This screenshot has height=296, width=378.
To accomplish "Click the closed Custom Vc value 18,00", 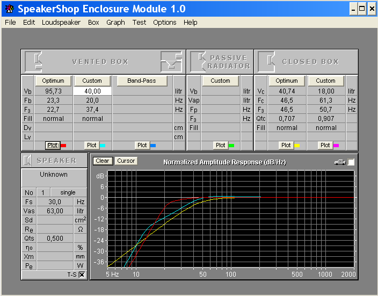I will click(x=326, y=91).
